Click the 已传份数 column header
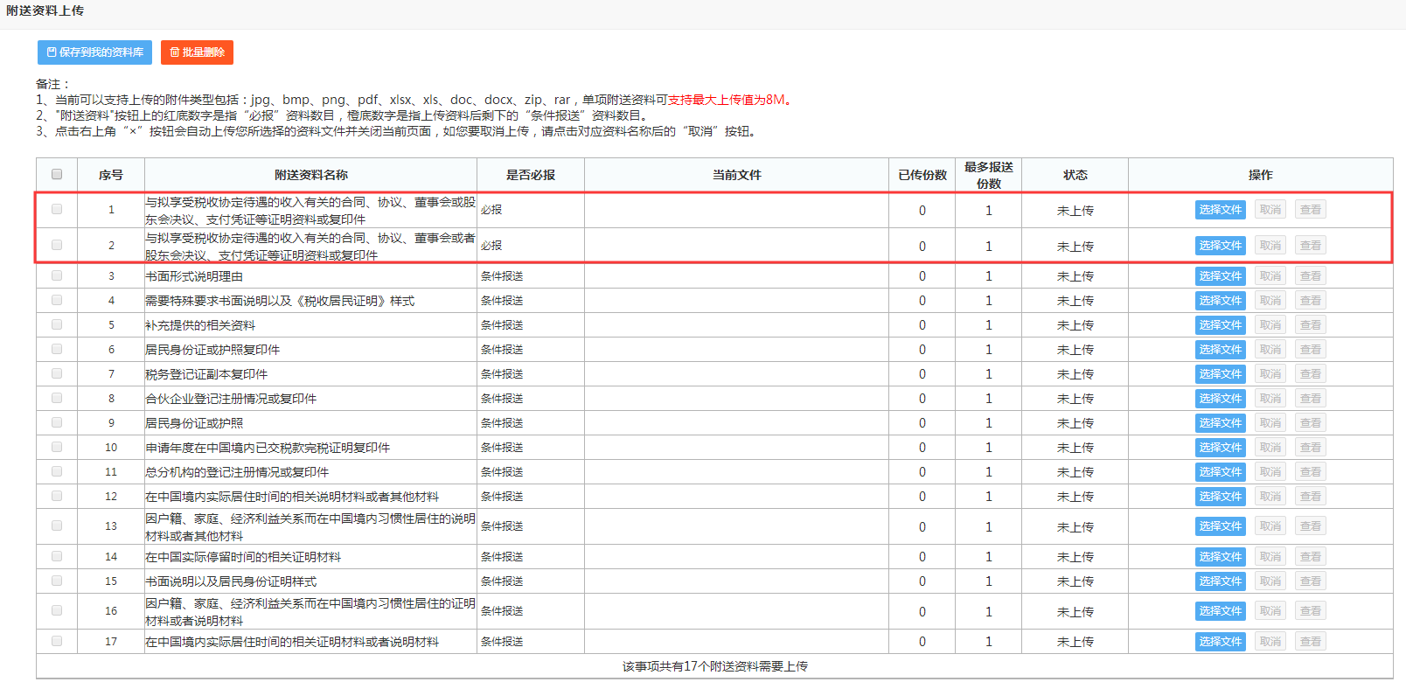This screenshot has width=1406, height=689. pyautogui.click(x=922, y=175)
